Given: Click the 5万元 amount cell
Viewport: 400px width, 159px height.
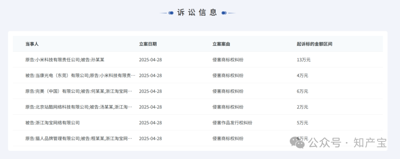Looking at the screenshot, I should [302, 123].
